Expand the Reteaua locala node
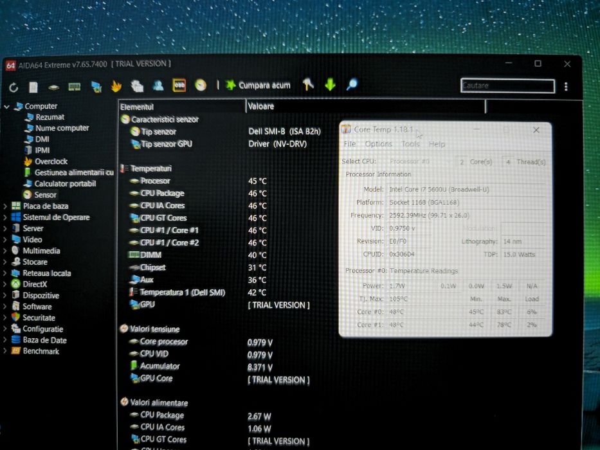This screenshot has height=450, width=600. (x=5, y=273)
